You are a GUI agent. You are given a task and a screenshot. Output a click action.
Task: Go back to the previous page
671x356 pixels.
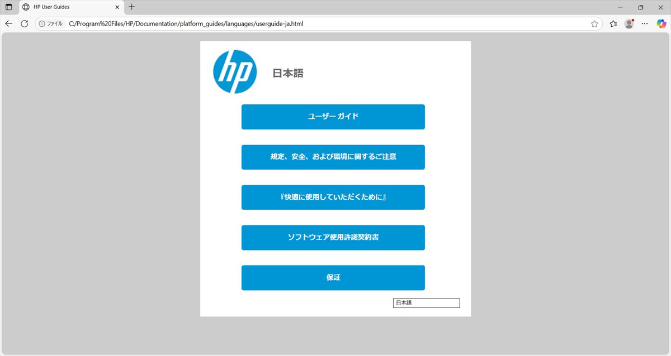coord(8,24)
